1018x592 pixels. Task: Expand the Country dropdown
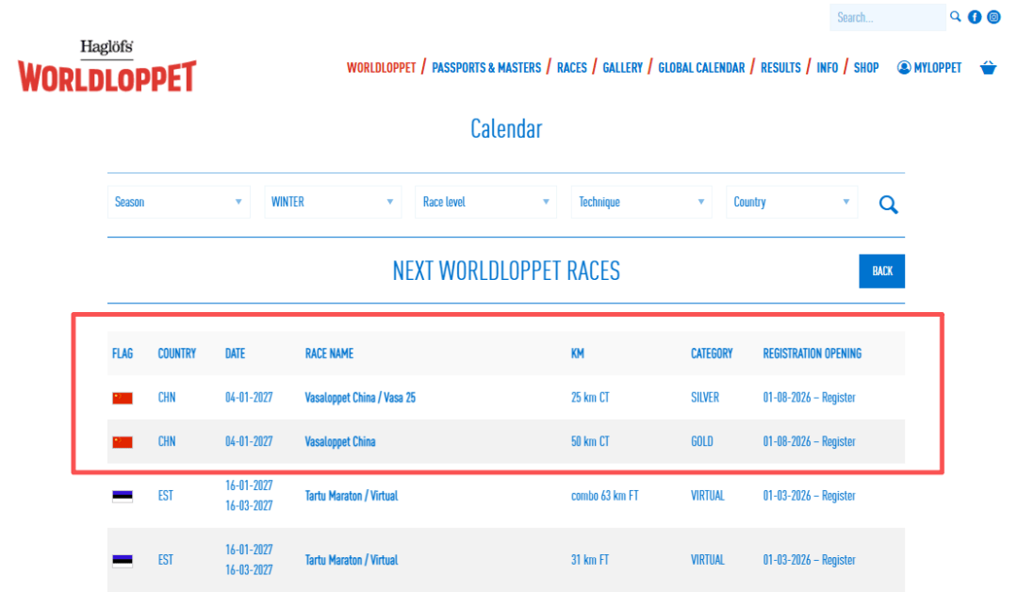tap(792, 202)
